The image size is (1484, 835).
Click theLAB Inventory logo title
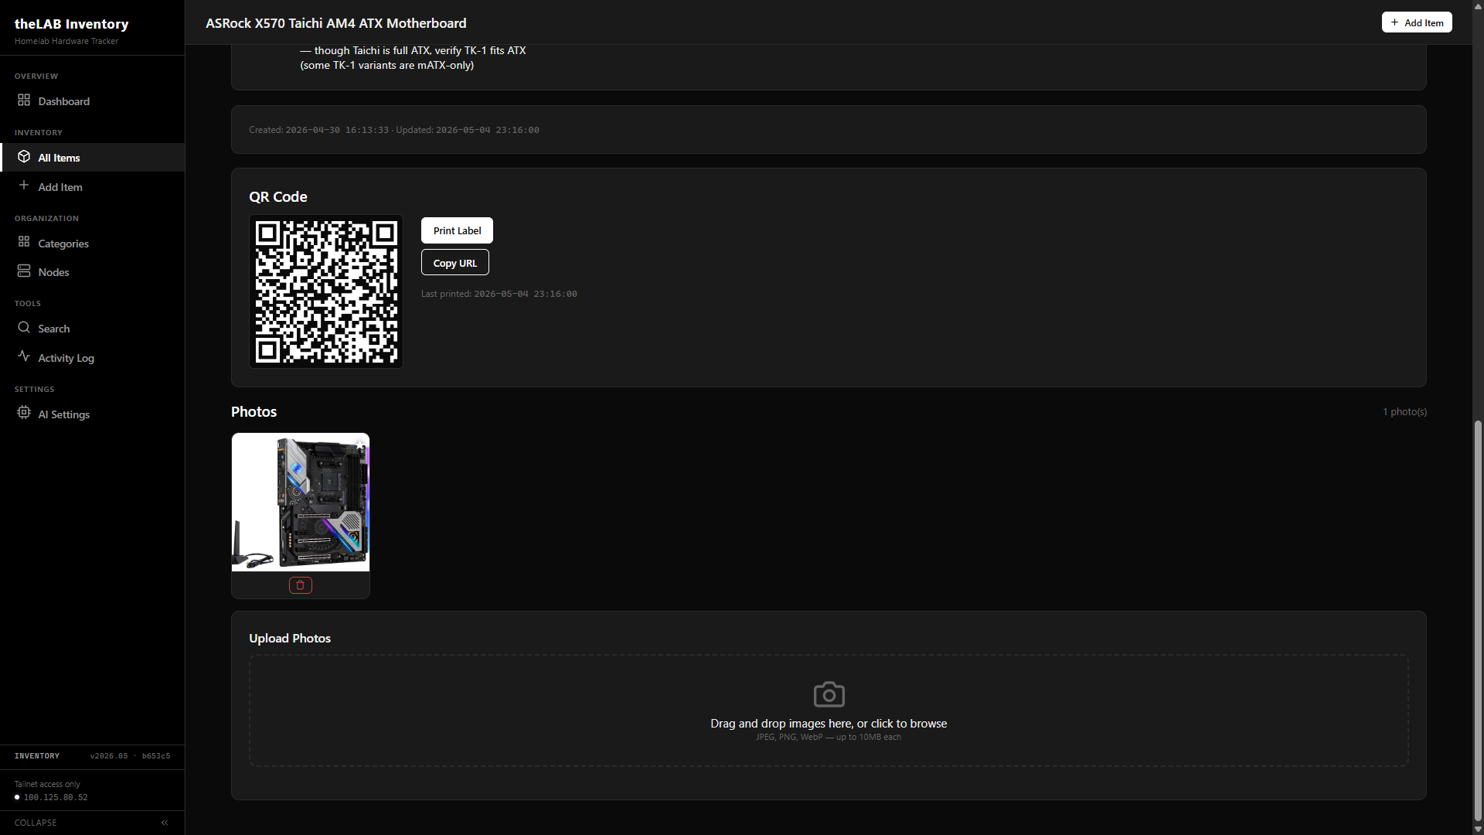(71, 24)
